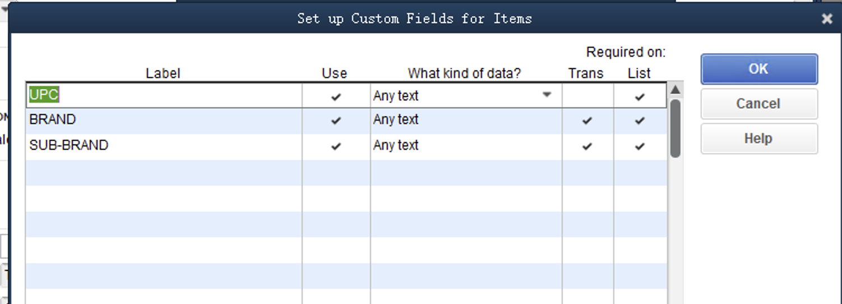
Task: Open data type dropdown arrow for UPC
Action: click(x=547, y=95)
